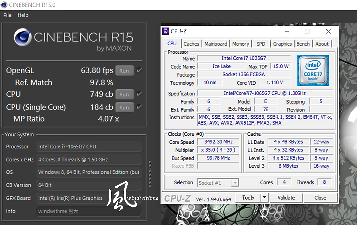Click the Core Speed value 3492.30 MHz
The image size is (357, 225).
[x=218, y=142]
